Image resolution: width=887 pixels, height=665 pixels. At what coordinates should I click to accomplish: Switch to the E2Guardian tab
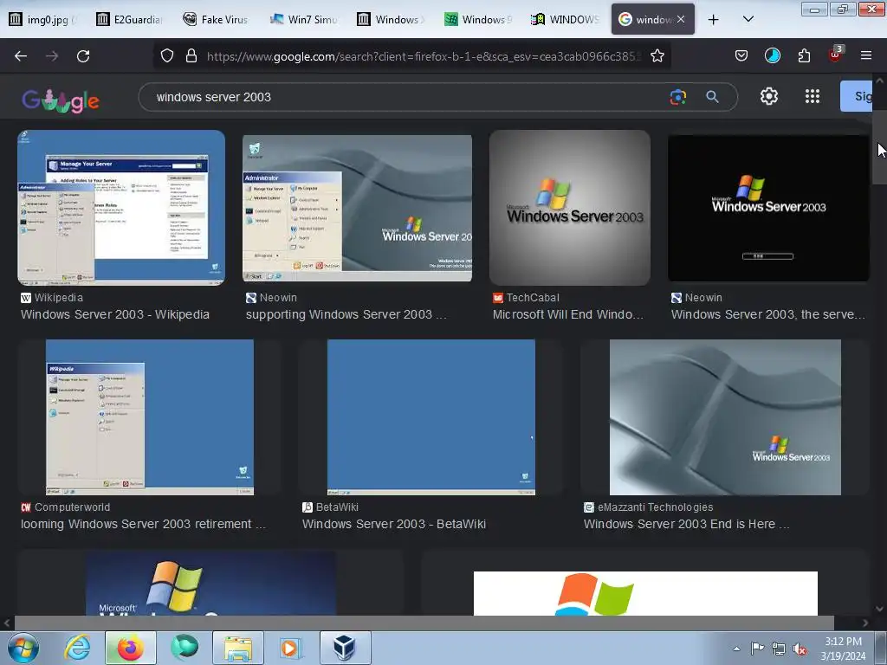(x=130, y=19)
